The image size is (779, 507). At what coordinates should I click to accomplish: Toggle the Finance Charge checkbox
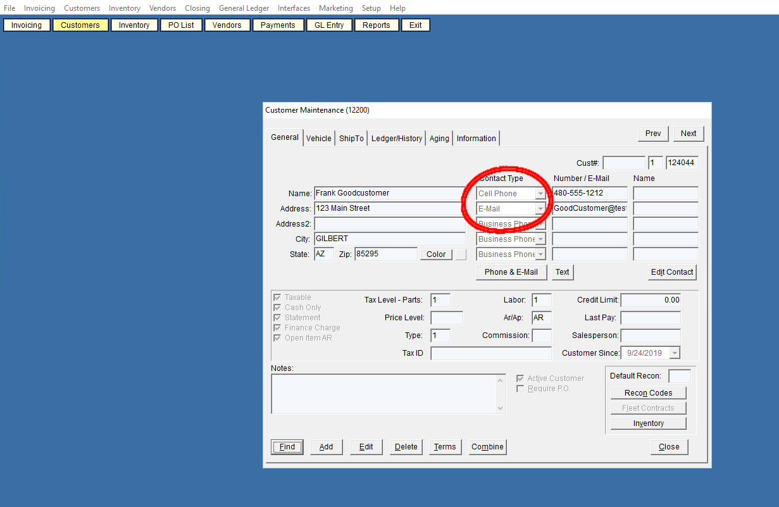[277, 328]
